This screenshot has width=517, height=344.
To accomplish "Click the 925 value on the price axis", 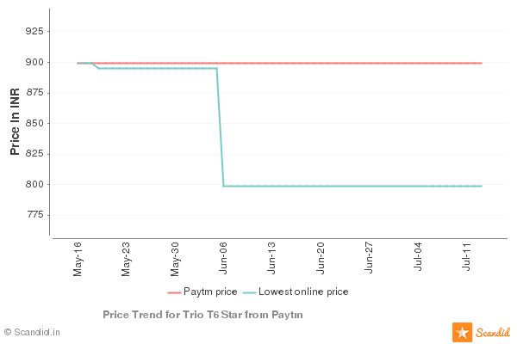I will pyautogui.click(x=34, y=32).
